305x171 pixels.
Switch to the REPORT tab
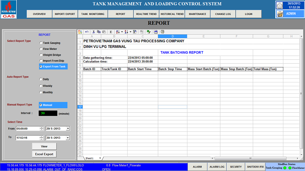point(120,14)
